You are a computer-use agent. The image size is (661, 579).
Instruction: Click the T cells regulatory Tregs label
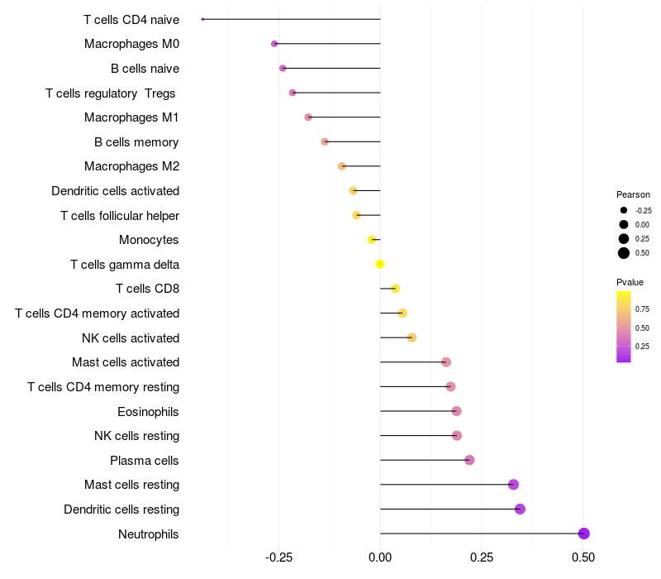coord(111,93)
